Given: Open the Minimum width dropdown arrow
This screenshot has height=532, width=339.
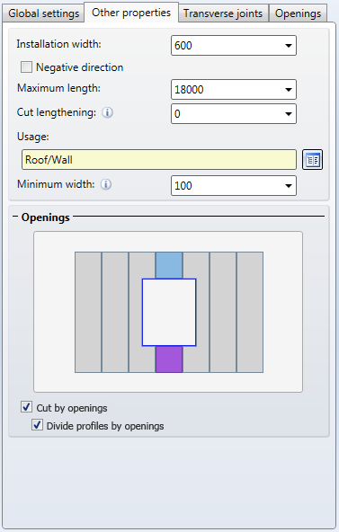Looking at the screenshot, I should tap(289, 186).
